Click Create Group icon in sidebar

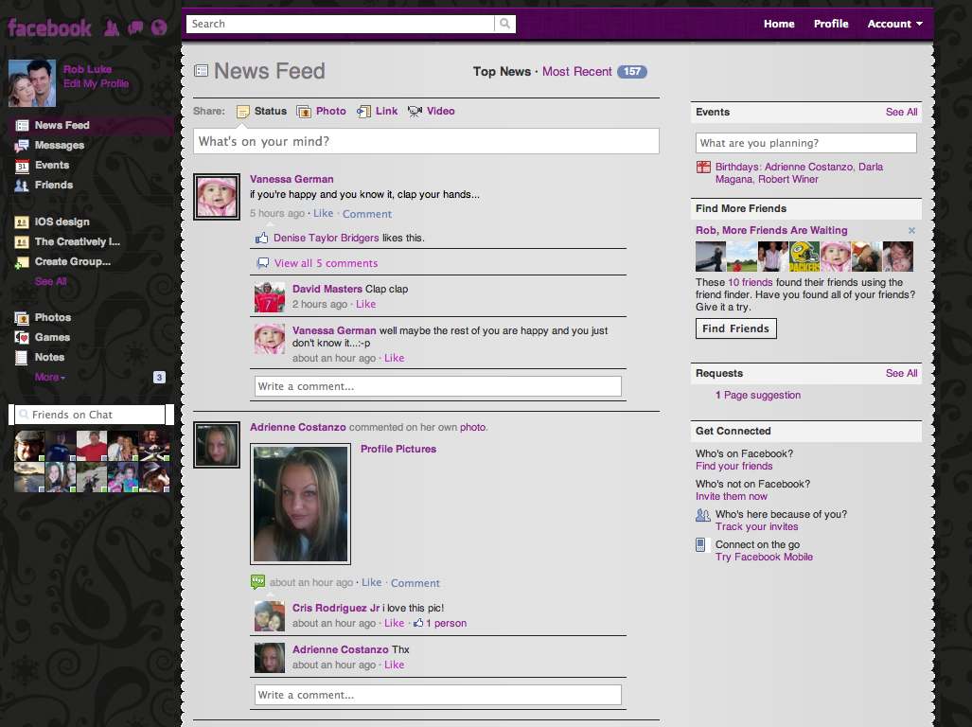[x=22, y=262]
